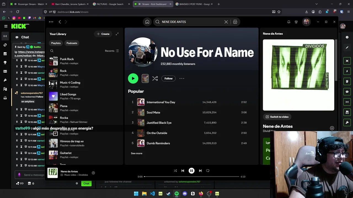The height and width of the screenshot is (198, 353).
Task: Expand Your Library to full view
Action: coord(117,34)
